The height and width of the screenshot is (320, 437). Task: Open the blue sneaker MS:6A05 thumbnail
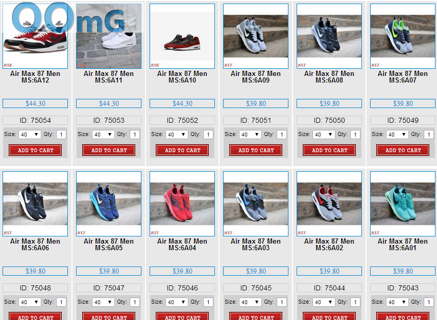click(109, 204)
